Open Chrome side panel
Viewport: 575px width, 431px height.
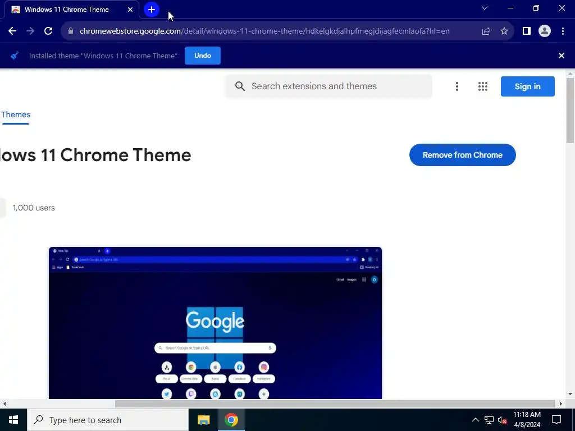click(527, 31)
